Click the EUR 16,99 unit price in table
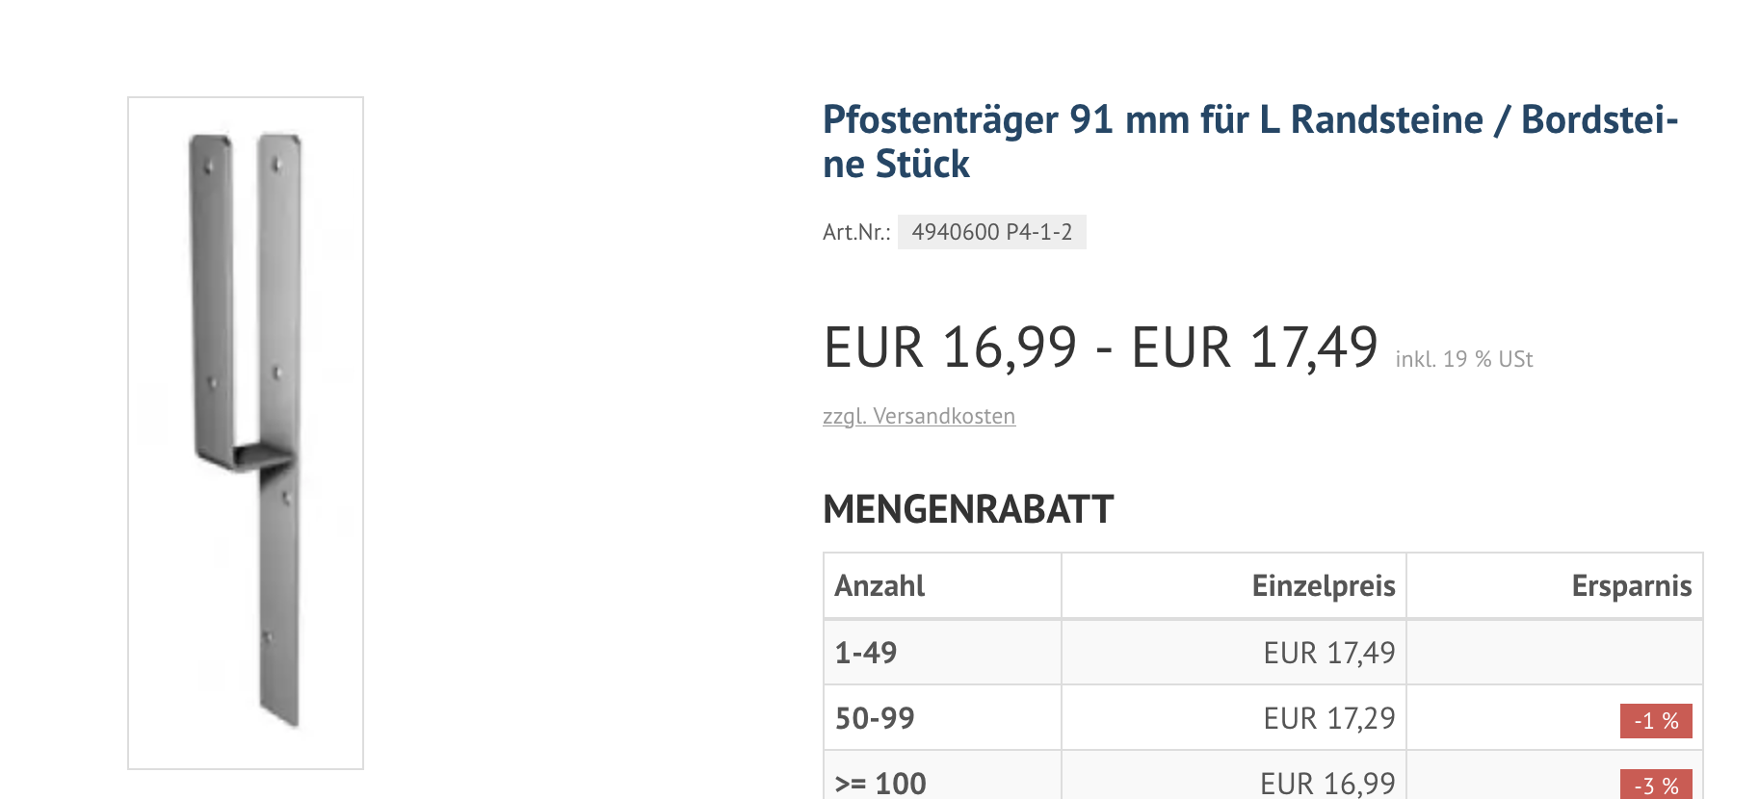This screenshot has height=799, width=1759. 1326,784
